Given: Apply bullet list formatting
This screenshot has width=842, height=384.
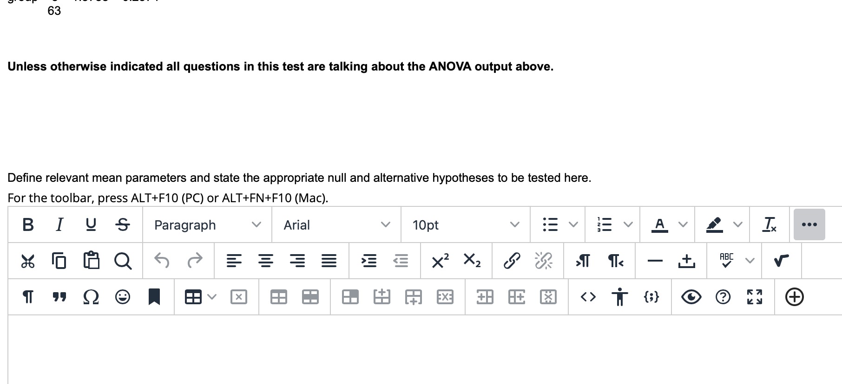Looking at the screenshot, I should click(551, 225).
